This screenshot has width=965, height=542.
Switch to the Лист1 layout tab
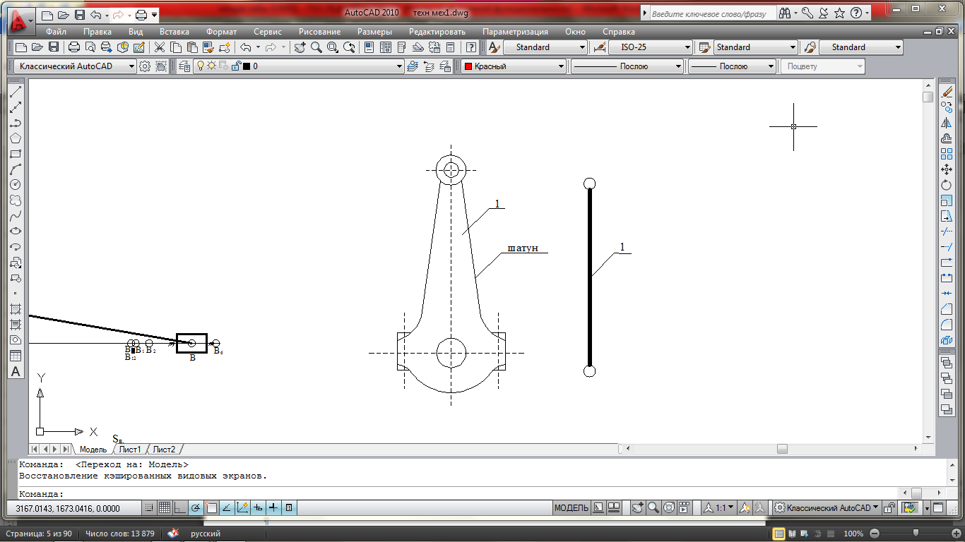[129, 450]
